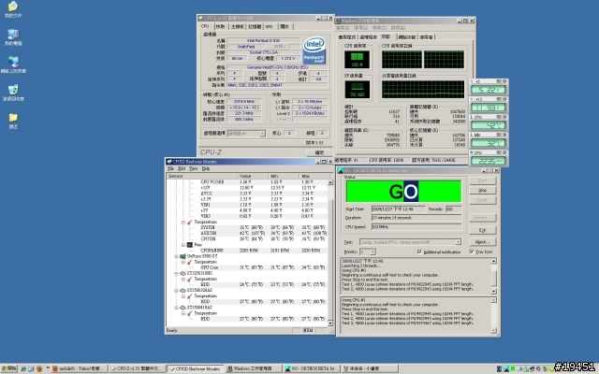The image size is (599, 374).
Task: Open the My Documents desktop icon
Action: point(13,9)
